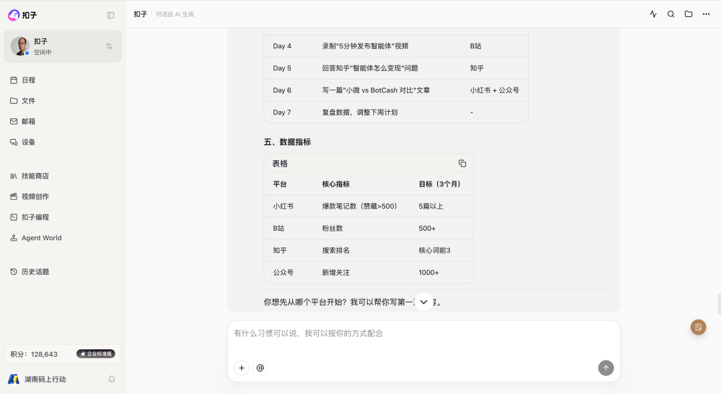Click the 扣子 chat title in header
The height and width of the screenshot is (394, 722).
tap(140, 14)
